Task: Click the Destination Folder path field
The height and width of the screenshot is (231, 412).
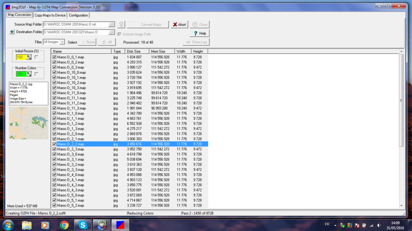Action: click(76, 32)
